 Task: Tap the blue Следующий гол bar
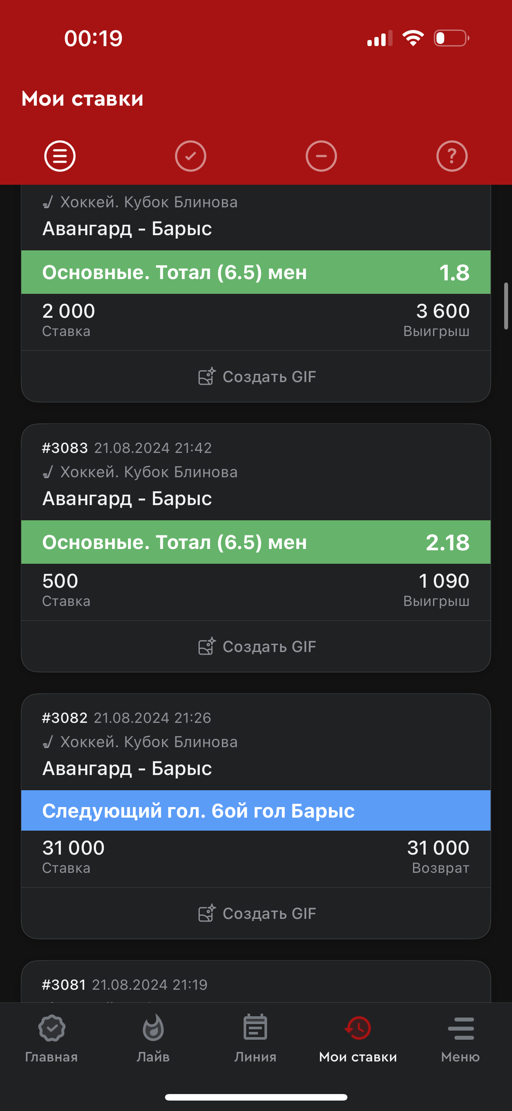coord(256,811)
